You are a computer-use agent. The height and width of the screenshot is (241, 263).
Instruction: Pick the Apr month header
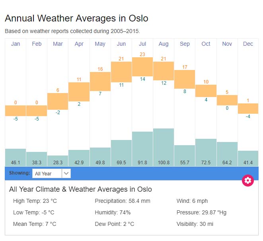79,44
